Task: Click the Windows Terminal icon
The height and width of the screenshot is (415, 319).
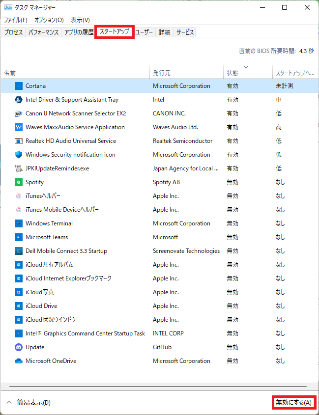Action: coord(19,223)
